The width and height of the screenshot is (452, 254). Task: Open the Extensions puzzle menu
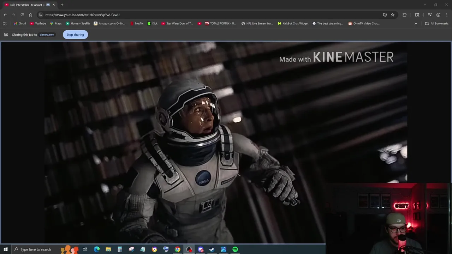pyautogui.click(x=404, y=15)
